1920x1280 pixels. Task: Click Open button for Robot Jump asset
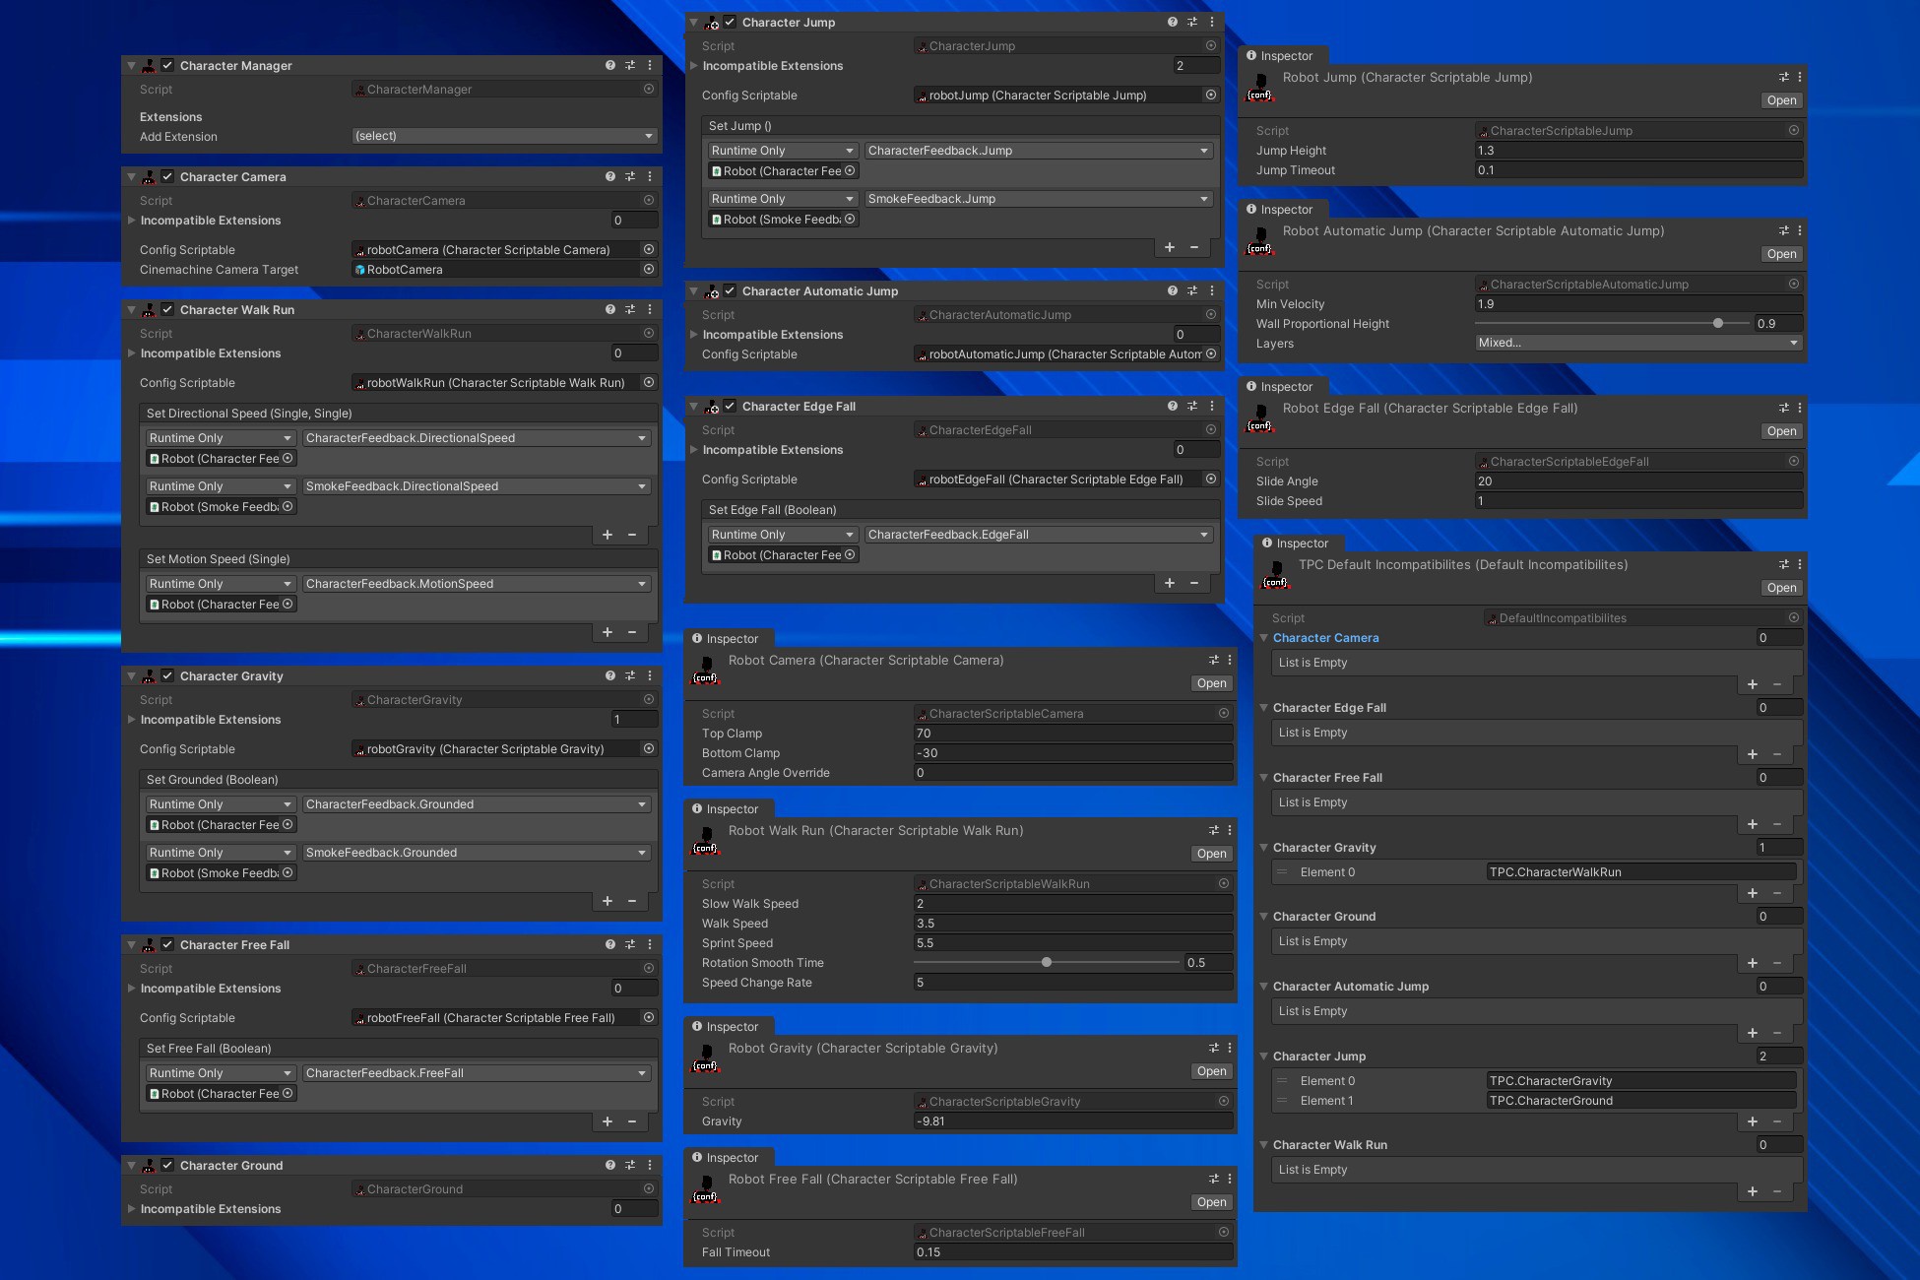tap(1781, 100)
